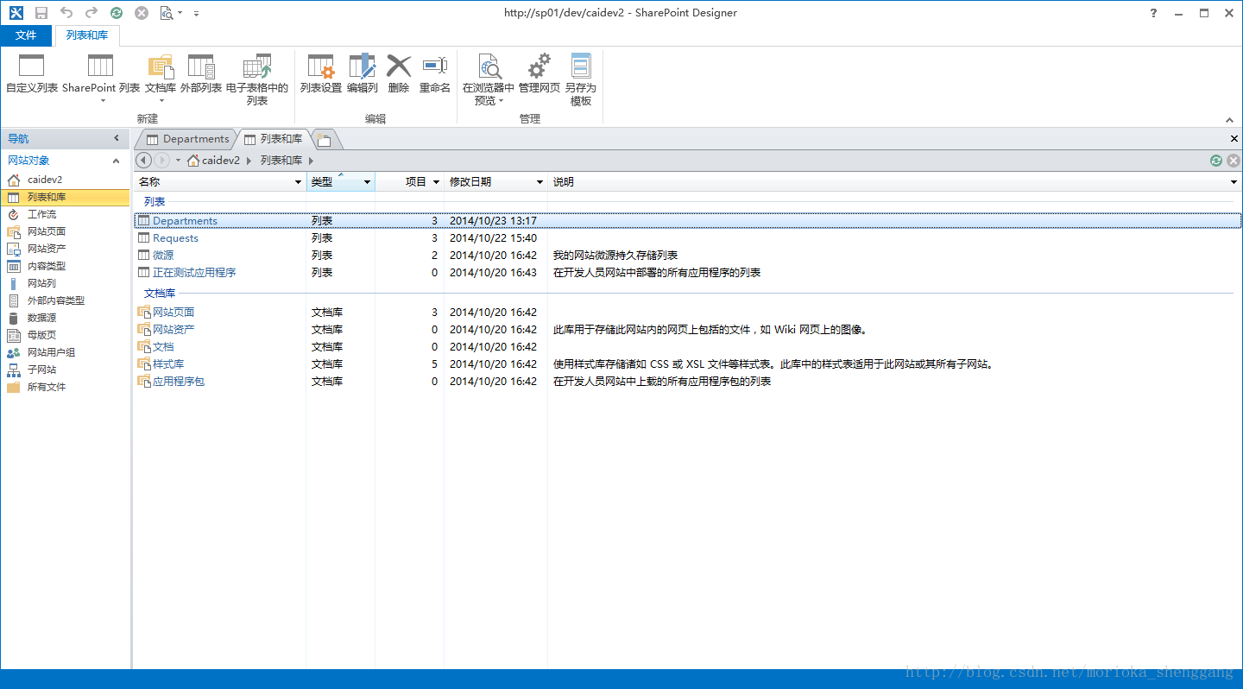
Task: Open the quick access toolbar customize dropdown
Action: pos(197,14)
